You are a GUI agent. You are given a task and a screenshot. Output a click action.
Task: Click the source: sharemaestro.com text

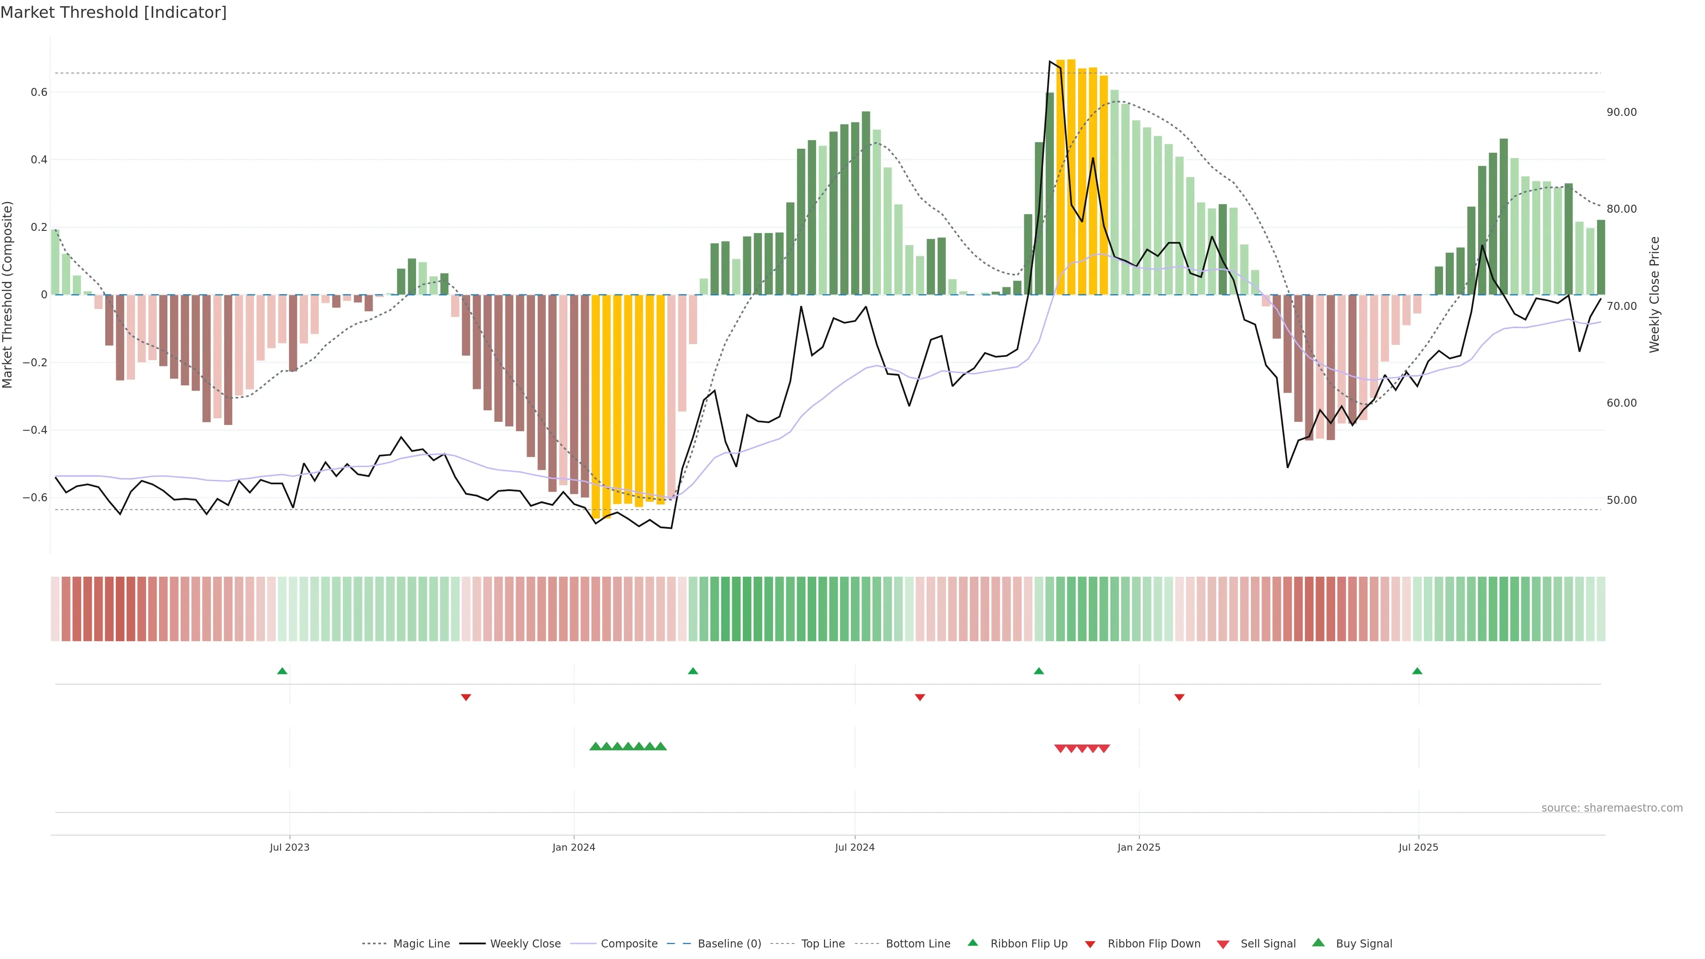1612,808
